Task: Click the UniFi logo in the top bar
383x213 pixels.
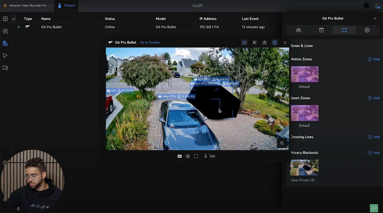Action: coord(198,6)
